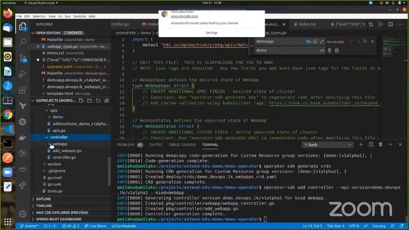Open the Docker view in activity bar

point(23,137)
